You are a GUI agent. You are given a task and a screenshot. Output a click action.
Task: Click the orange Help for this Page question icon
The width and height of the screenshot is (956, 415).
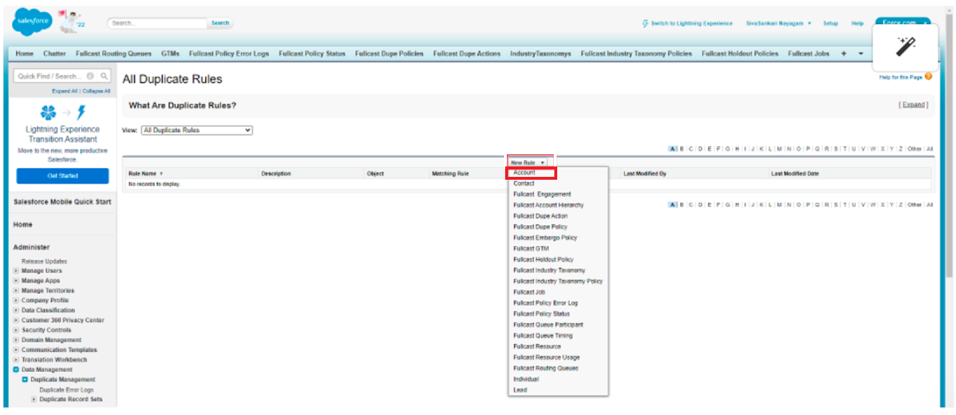pyautogui.click(x=928, y=76)
